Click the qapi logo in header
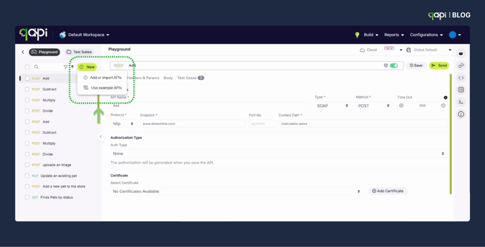 pyautogui.click(x=33, y=35)
